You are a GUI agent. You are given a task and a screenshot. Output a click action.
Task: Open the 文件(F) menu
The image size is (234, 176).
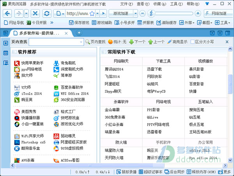coord(126,4)
